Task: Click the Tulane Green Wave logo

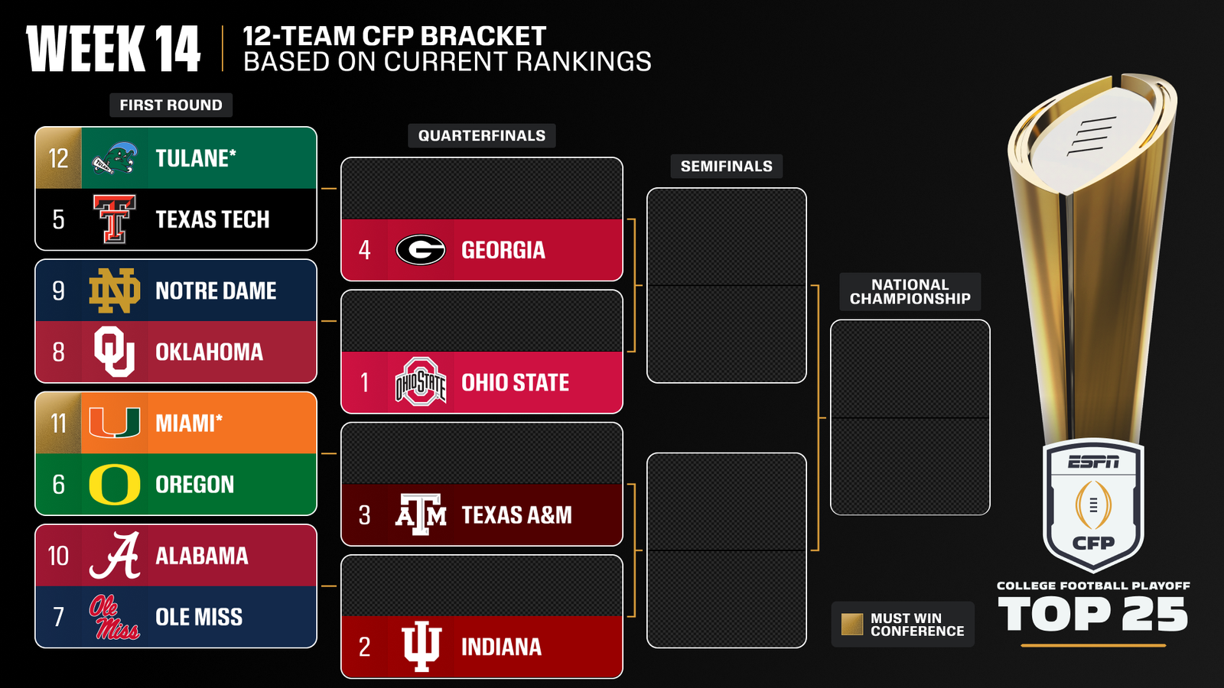Action: pos(115,158)
